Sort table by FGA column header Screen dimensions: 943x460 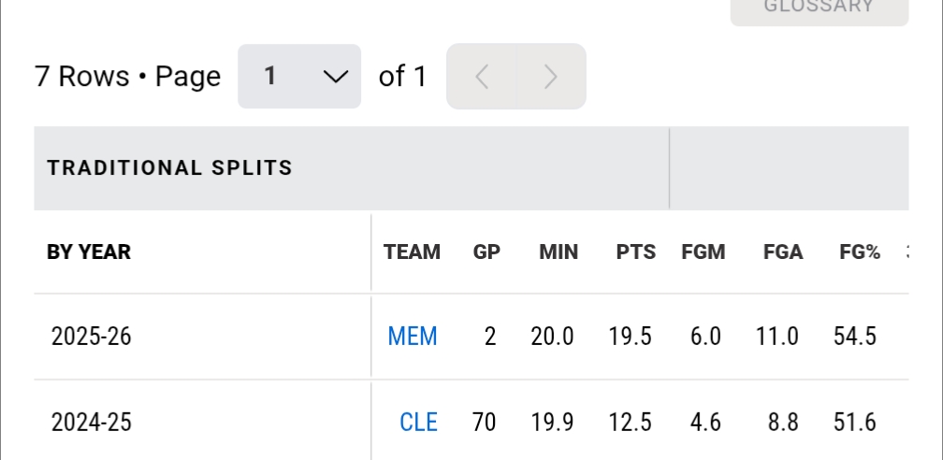783,252
